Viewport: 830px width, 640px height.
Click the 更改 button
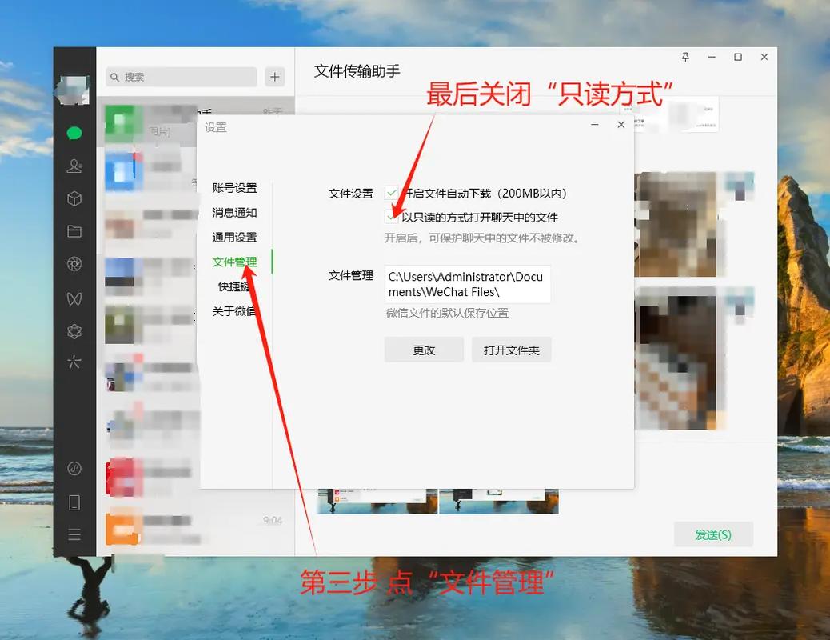click(424, 349)
